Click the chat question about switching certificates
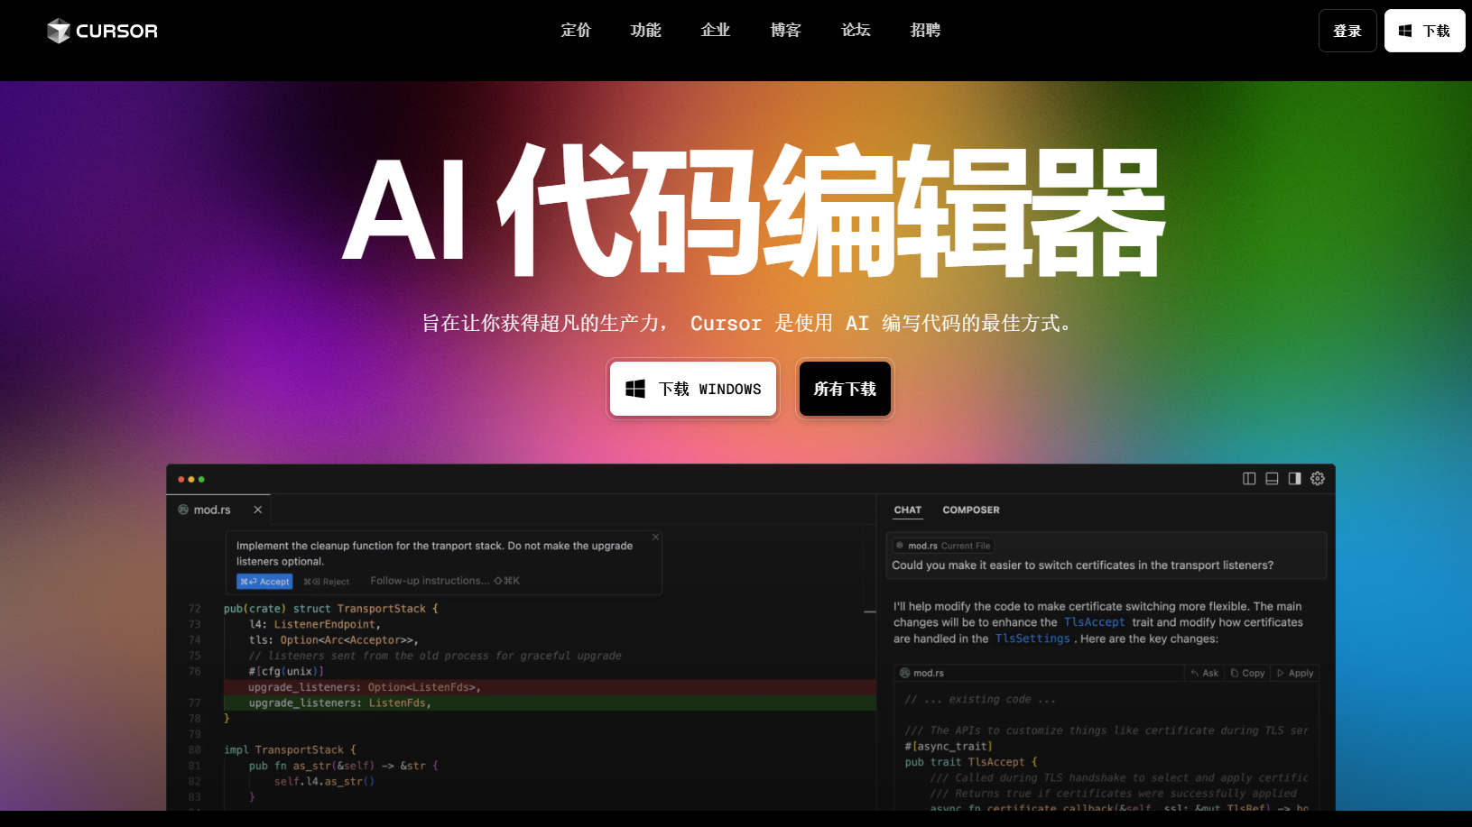 1082,565
